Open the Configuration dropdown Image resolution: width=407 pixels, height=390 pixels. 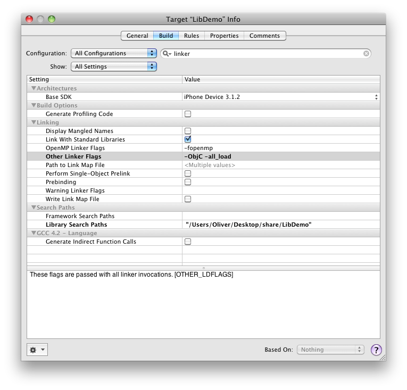(x=114, y=53)
